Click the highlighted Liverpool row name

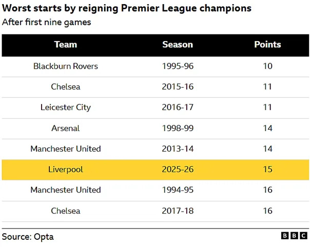[66, 169]
